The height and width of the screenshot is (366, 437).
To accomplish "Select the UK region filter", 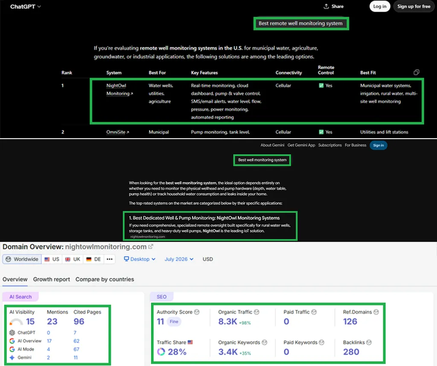I will click(x=73, y=259).
